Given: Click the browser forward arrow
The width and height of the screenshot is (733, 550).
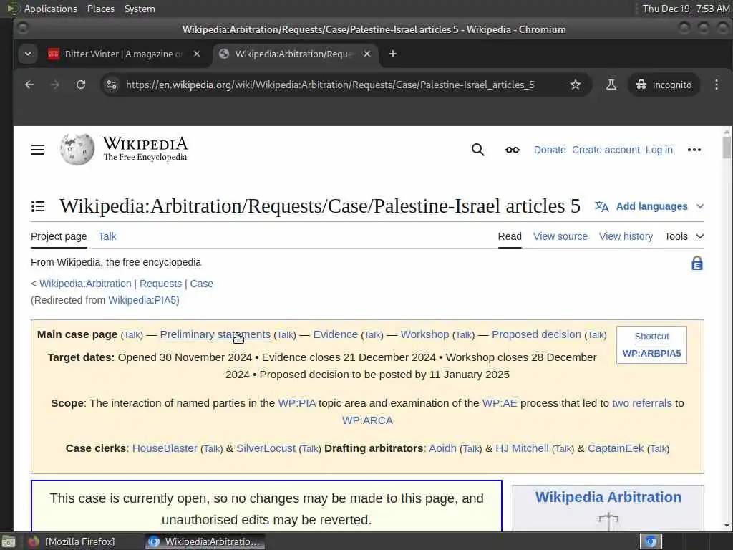Looking at the screenshot, I should coord(54,85).
